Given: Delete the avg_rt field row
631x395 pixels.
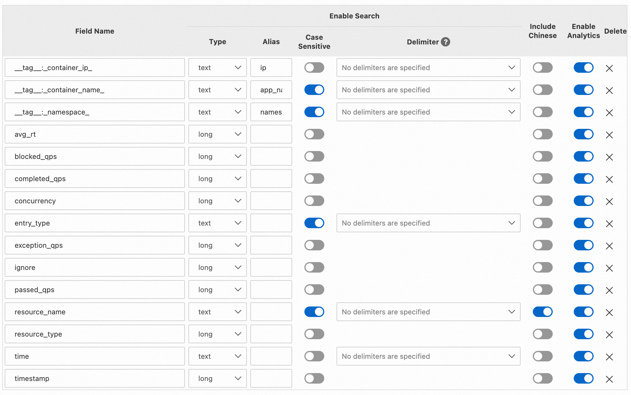Looking at the screenshot, I should coord(609,135).
